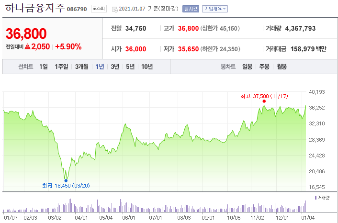Select the 1일 line chart tab
Image resolution: width=338 pixels, height=223 pixels.
pyautogui.click(x=44, y=67)
